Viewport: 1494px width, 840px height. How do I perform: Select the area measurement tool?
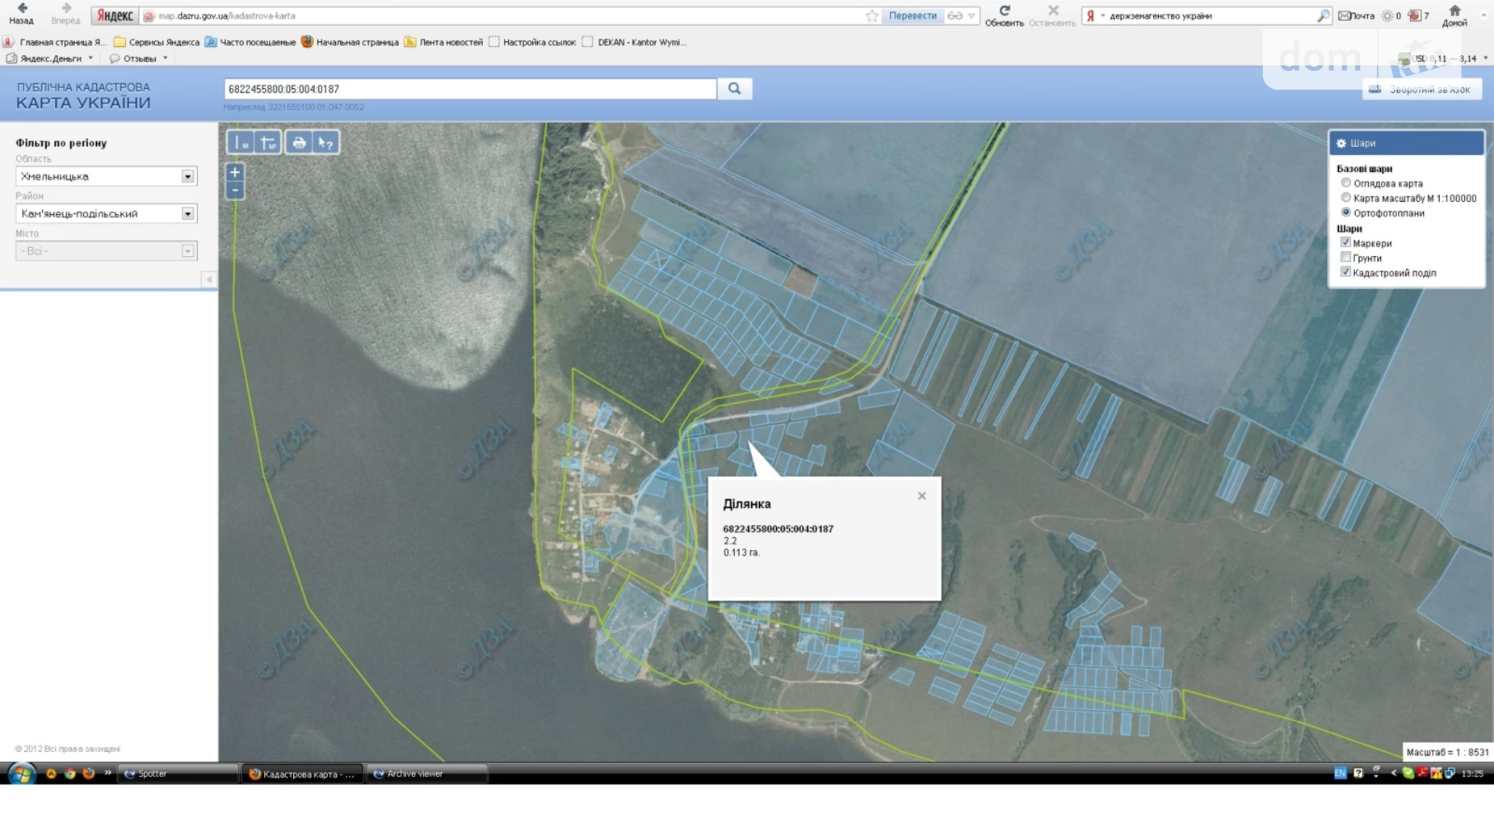pos(268,143)
